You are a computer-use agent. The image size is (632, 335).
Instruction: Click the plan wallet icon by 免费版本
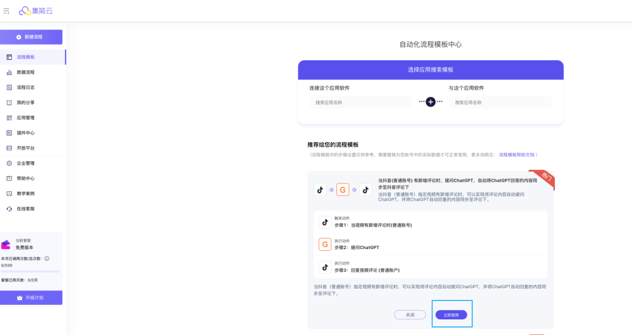[x=6, y=244]
